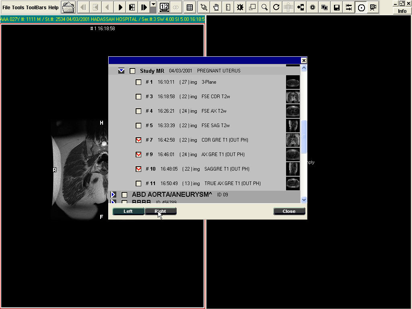Check series #3 FSE COR T2w checkbox

pos(138,97)
